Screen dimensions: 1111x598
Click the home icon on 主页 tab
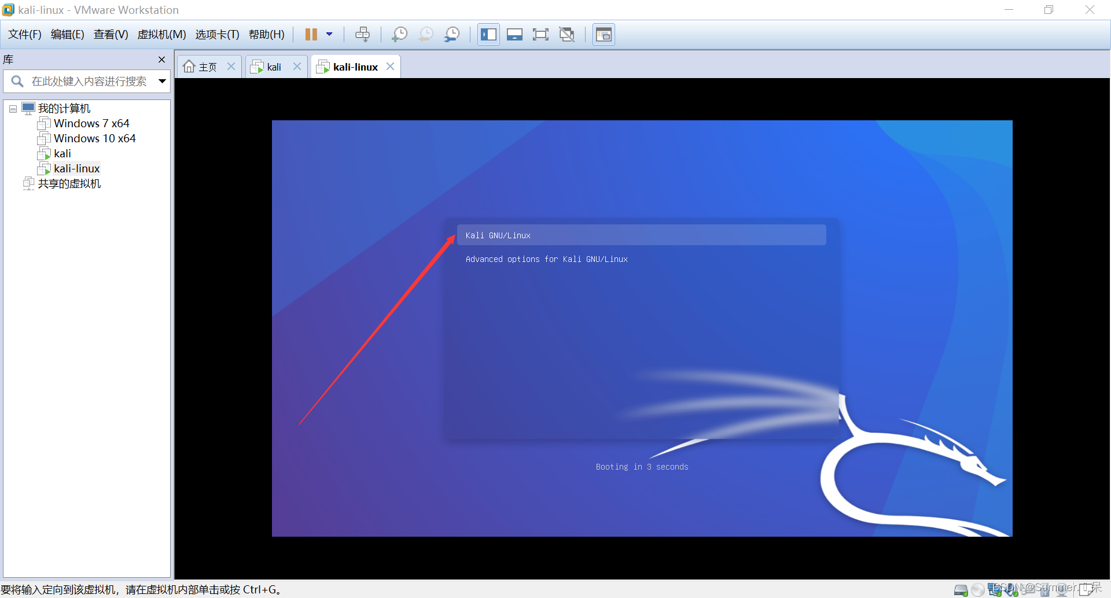click(189, 67)
